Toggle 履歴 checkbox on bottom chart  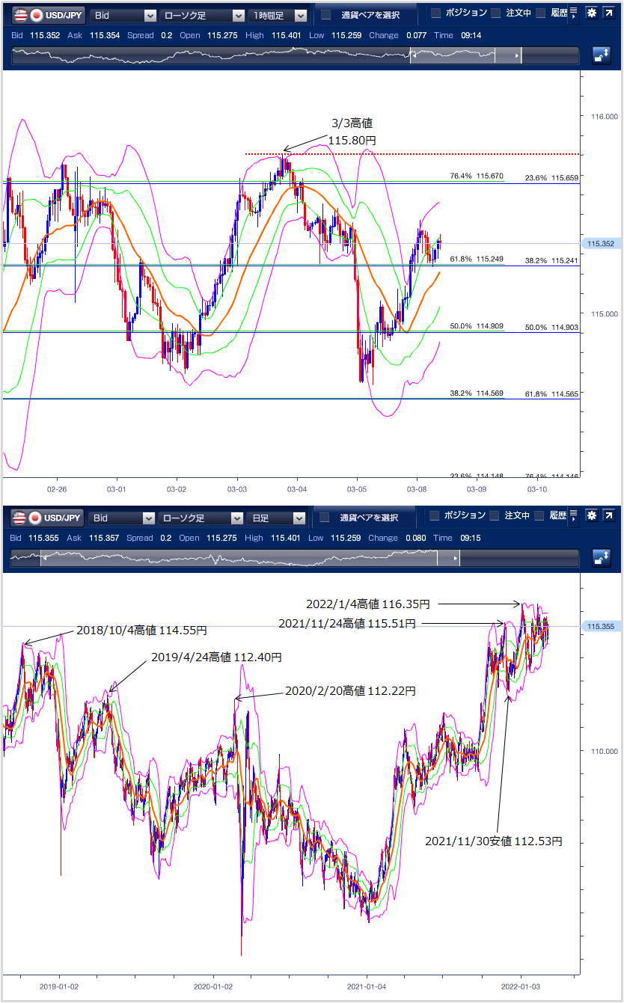click(540, 515)
